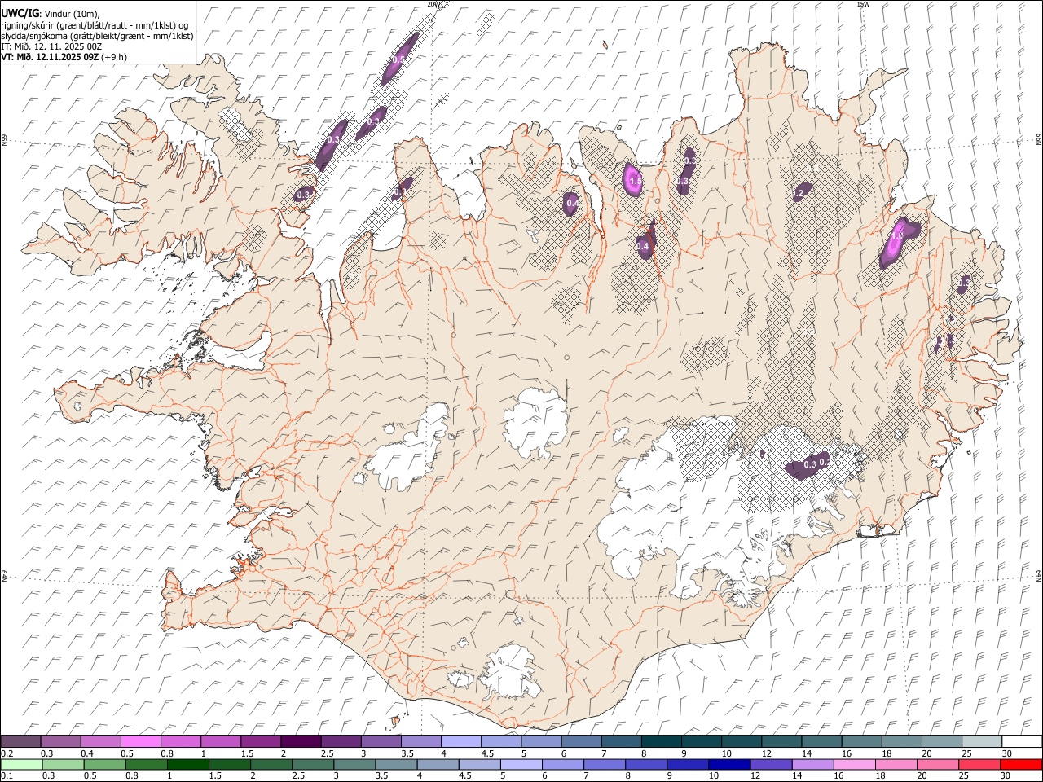Click the '2.5' label under the top legend row
This screenshot has height=782, width=1043.
click(327, 753)
